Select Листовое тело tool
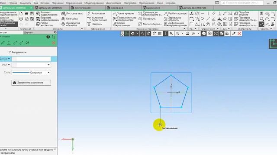 [72, 13]
